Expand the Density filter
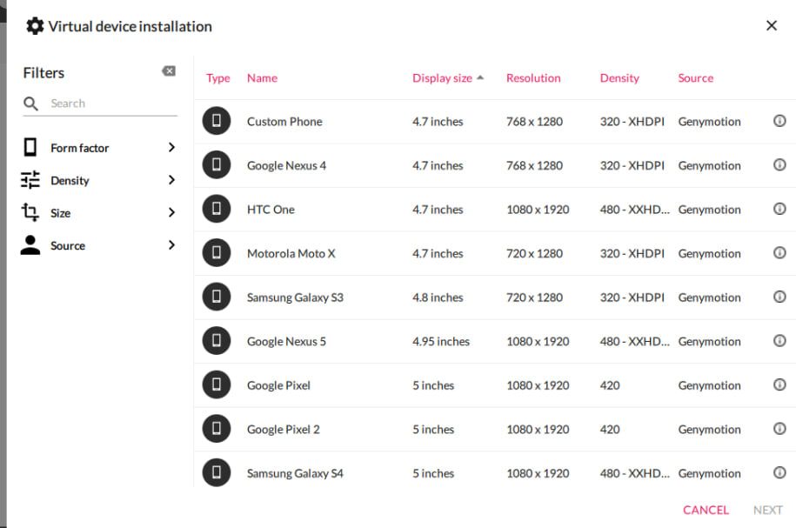 coord(99,180)
